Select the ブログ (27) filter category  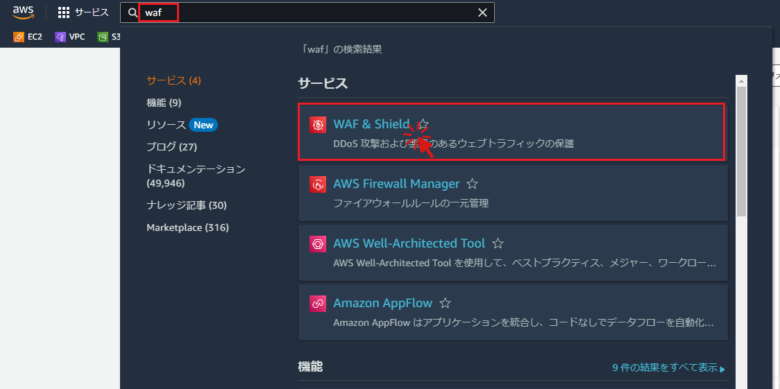tap(171, 147)
